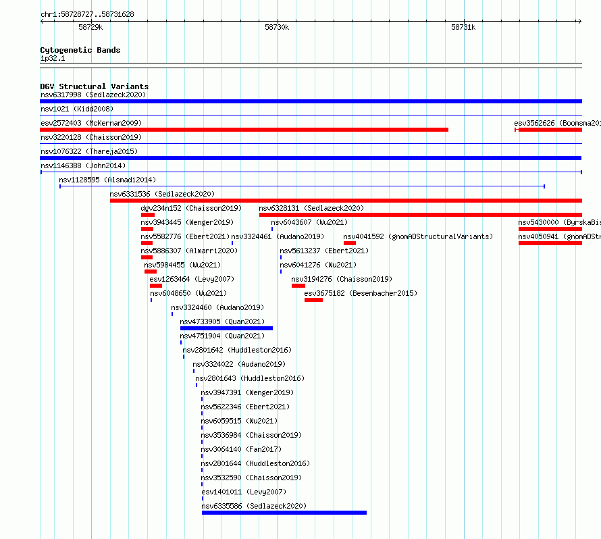Click the red bar under esv3675182
This screenshot has width=601, height=539.
click(313, 300)
